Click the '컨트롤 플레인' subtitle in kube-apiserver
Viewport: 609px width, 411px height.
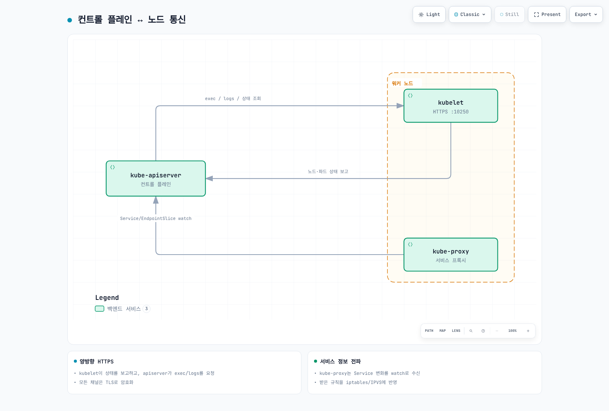coord(156,184)
